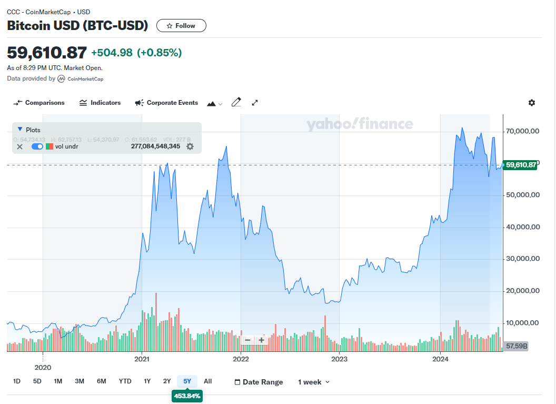Viewport: 556px width, 404px height.
Task: Click the 2022 label on the time axis
Action: click(241, 359)
